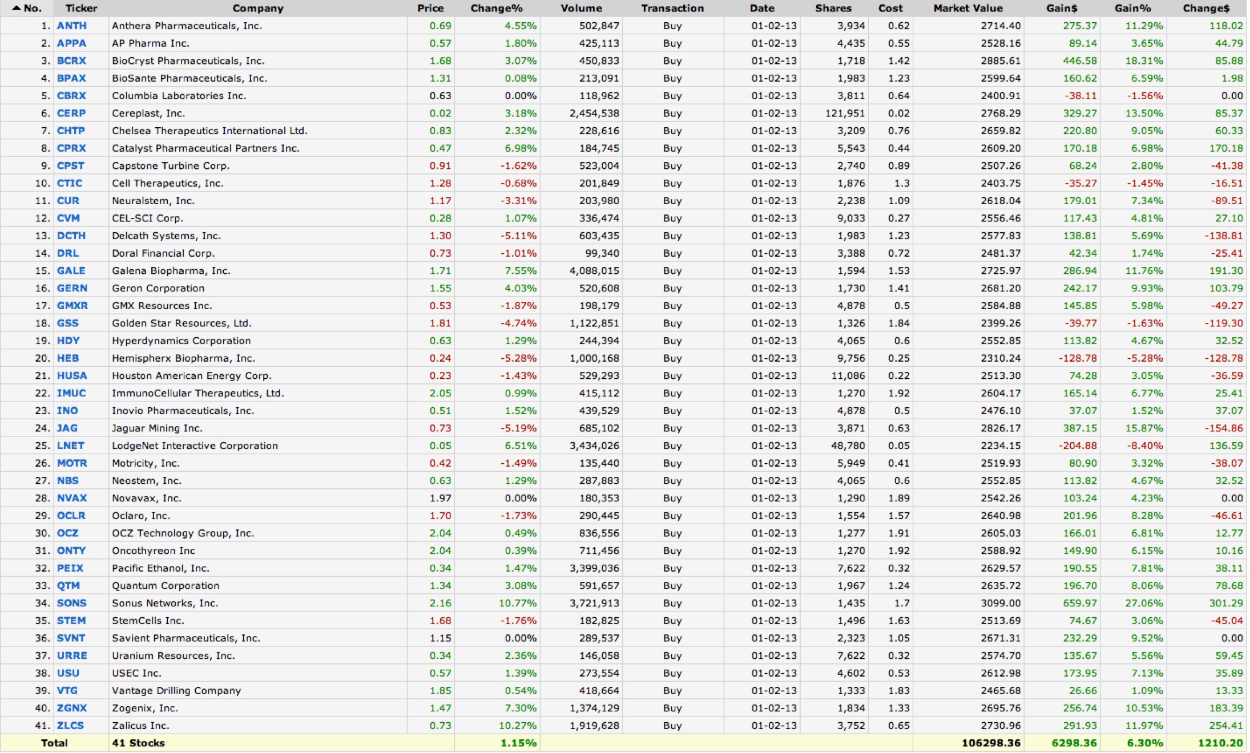Open the HUSA ticker link
The image size is (1250, 753).
[72, 375]
